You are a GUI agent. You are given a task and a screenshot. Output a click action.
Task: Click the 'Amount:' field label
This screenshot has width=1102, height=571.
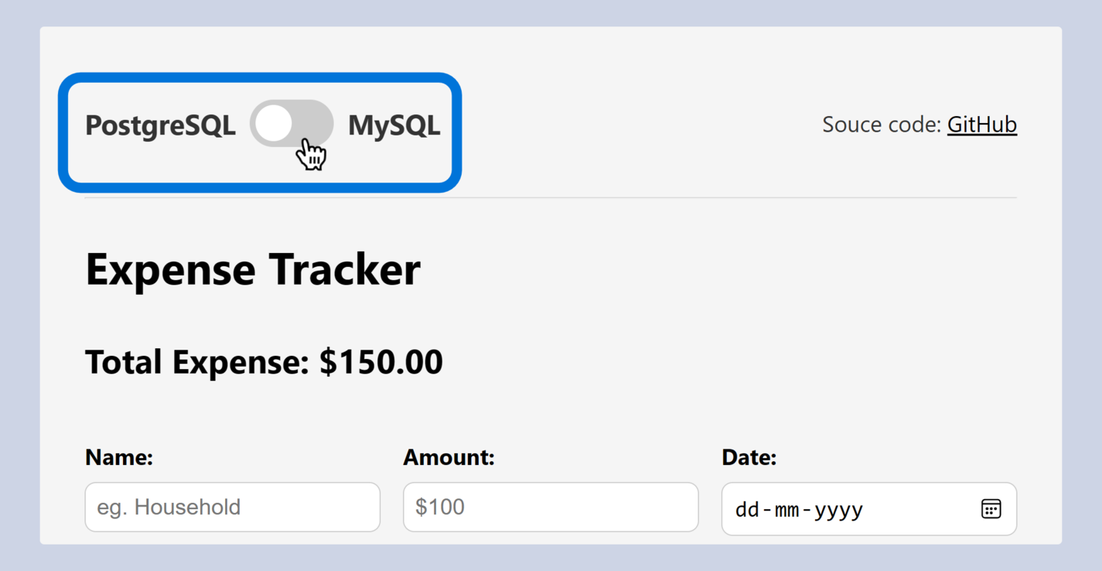click(x=449, y=457)
